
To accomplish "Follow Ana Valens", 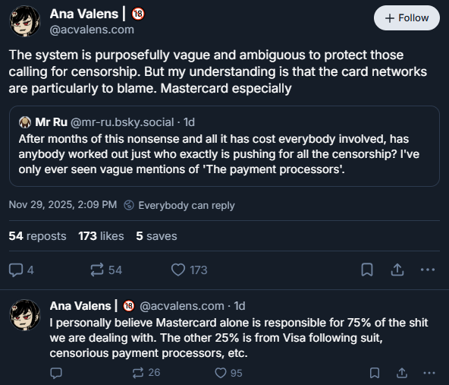I will [407, 18].
